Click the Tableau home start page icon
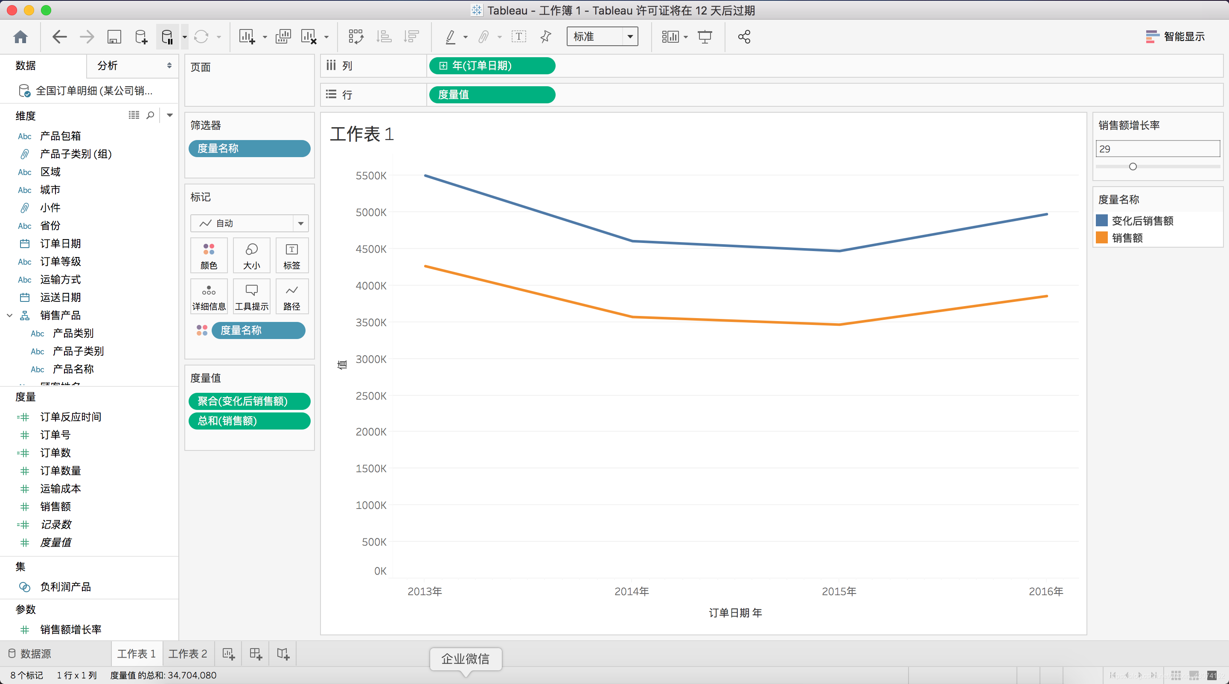The image size is (1229, 684). click(20, 37)
